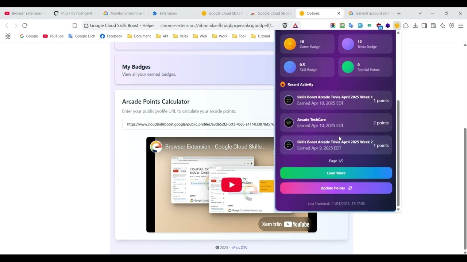This screenshot has width=467, height=262.
Task: Click the Load More button
Action: click(336, 173)
